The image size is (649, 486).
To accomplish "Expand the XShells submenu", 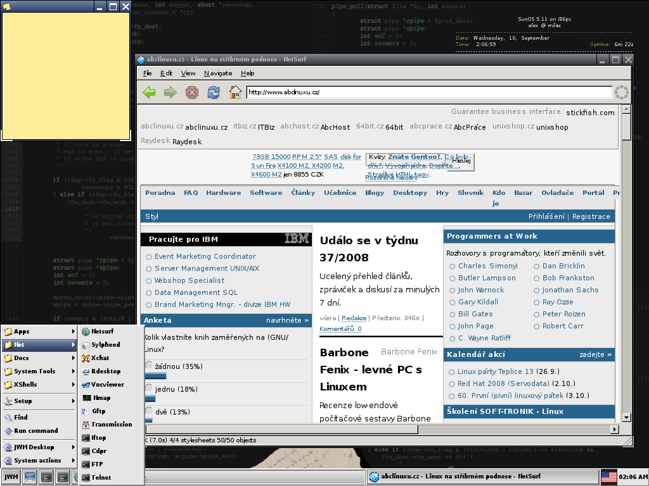I will [39, 384].
